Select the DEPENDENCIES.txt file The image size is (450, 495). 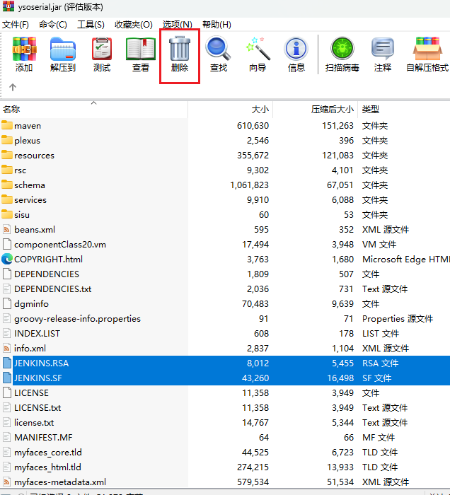pos(53,289)
